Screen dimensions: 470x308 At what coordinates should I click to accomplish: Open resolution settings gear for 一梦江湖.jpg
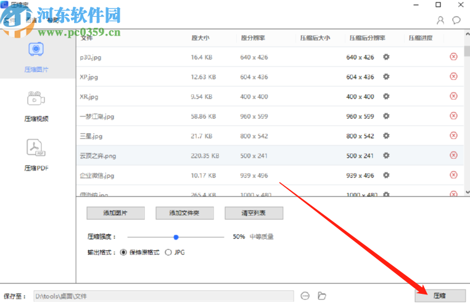[x=386, y=116]
